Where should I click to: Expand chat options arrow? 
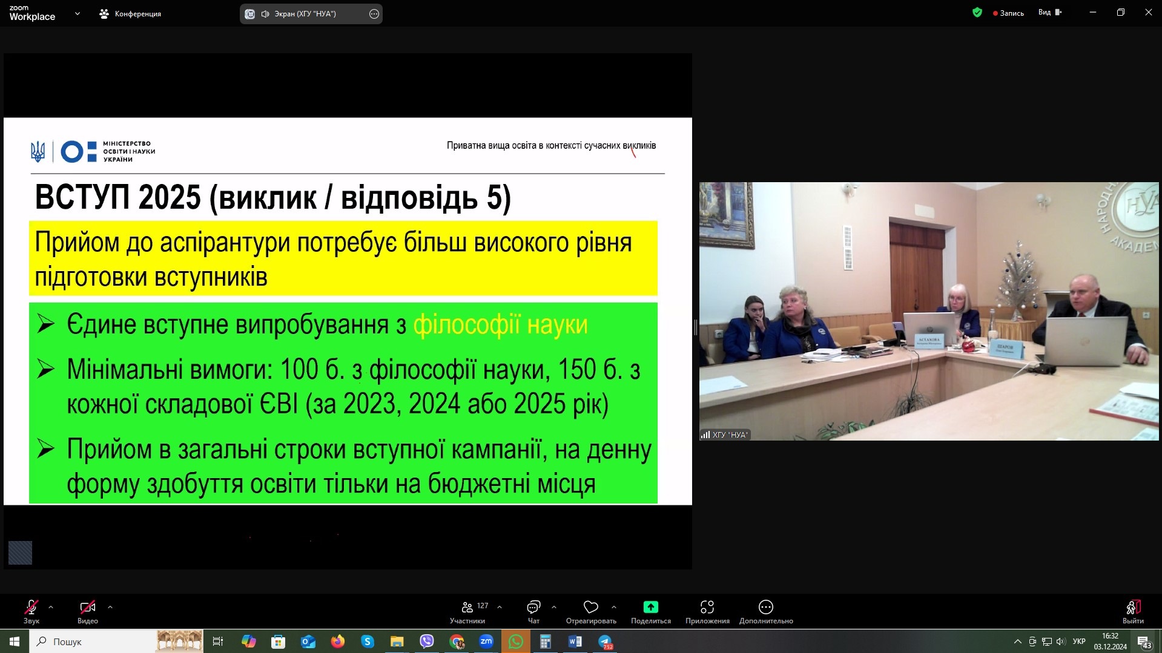point(554,607)
